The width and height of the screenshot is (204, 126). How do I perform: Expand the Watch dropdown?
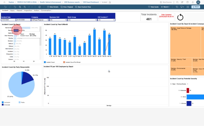[x=165, y=7]
